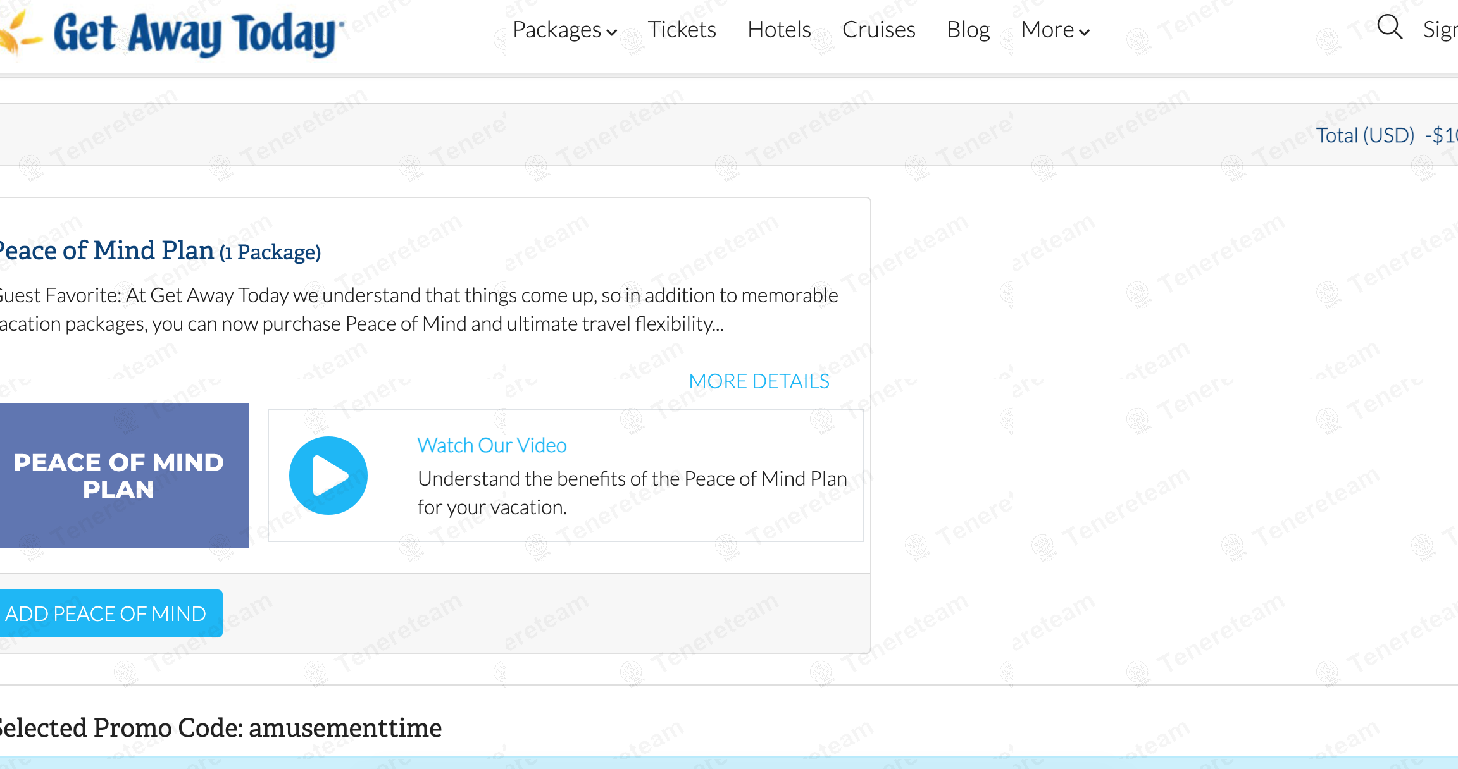Screen dimensions: 1458x769
Task: Click the sun graphic in the site logo
Action: 19,32
